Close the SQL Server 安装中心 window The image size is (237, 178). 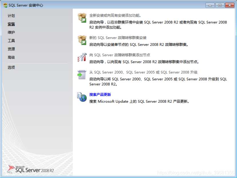[x=230, y=5]
